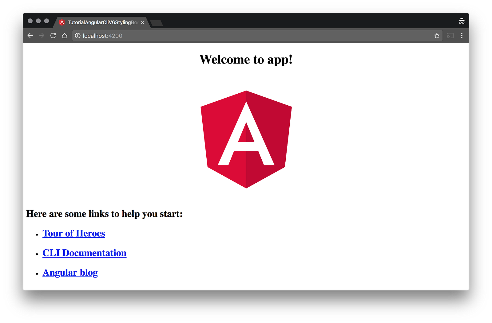Open a new tab with the tab button
492x323 pixels.
(x=157, y=23)
